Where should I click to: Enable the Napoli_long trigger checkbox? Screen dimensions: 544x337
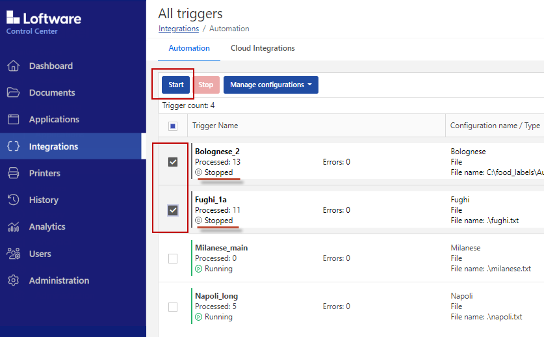point(173,306)
